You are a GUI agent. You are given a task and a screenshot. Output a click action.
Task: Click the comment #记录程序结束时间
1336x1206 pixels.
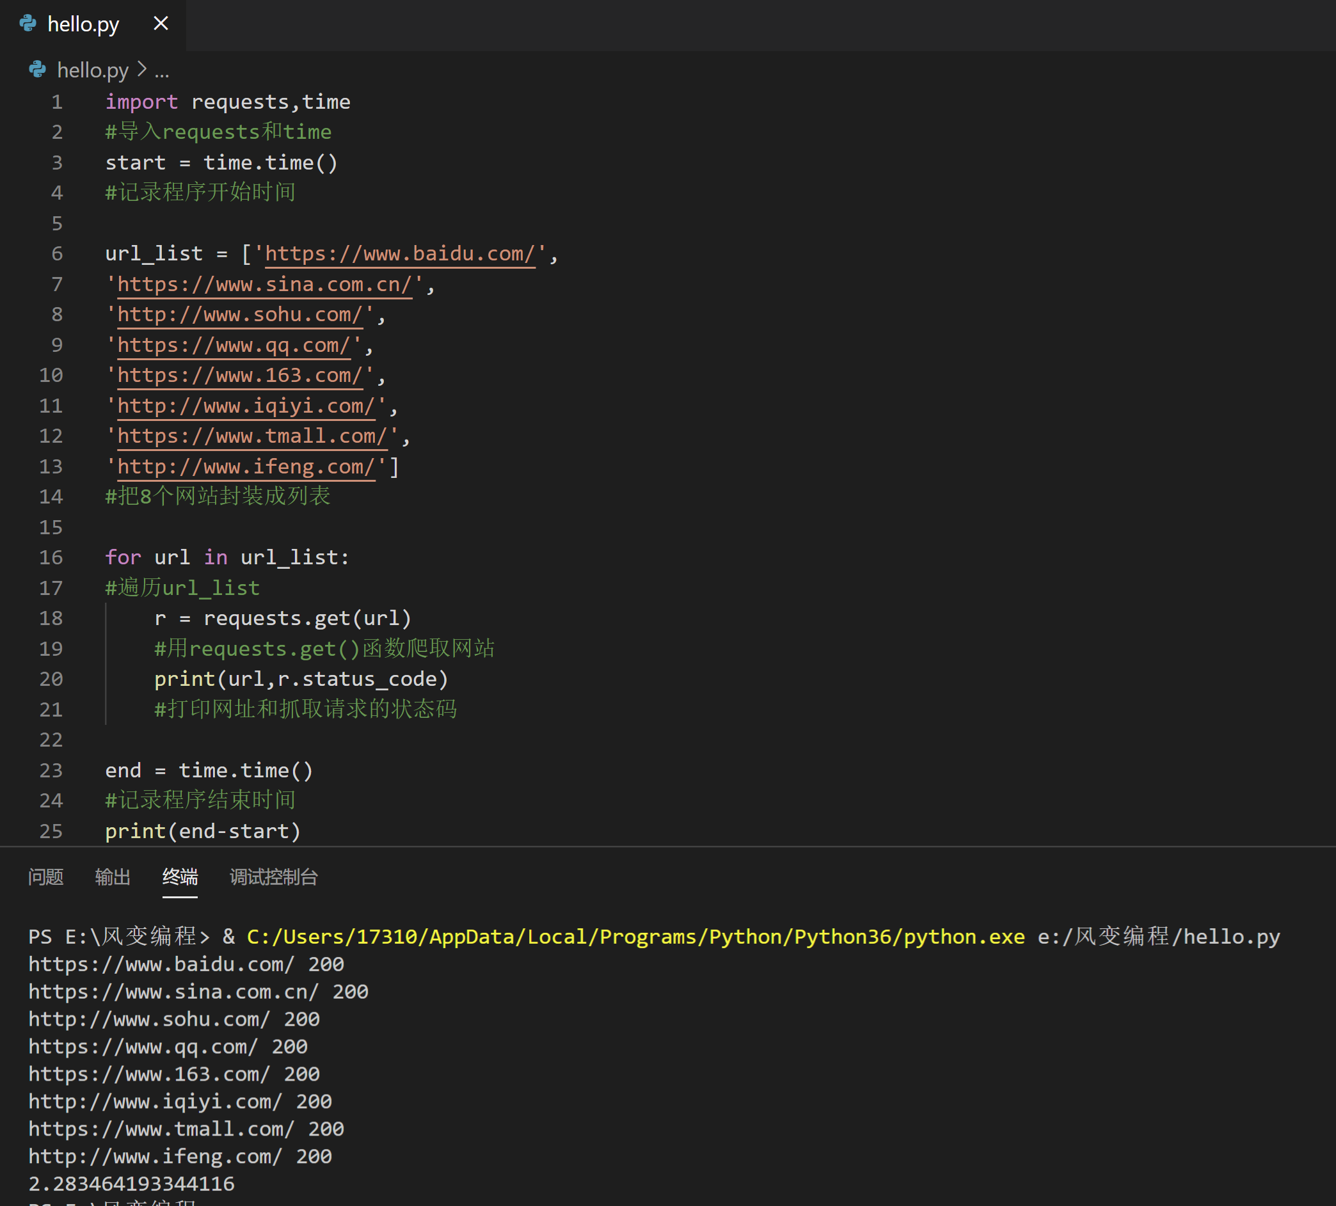click(201, 800)
